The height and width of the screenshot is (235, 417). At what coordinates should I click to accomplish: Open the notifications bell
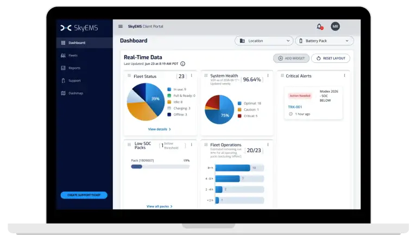click(319, 27)
